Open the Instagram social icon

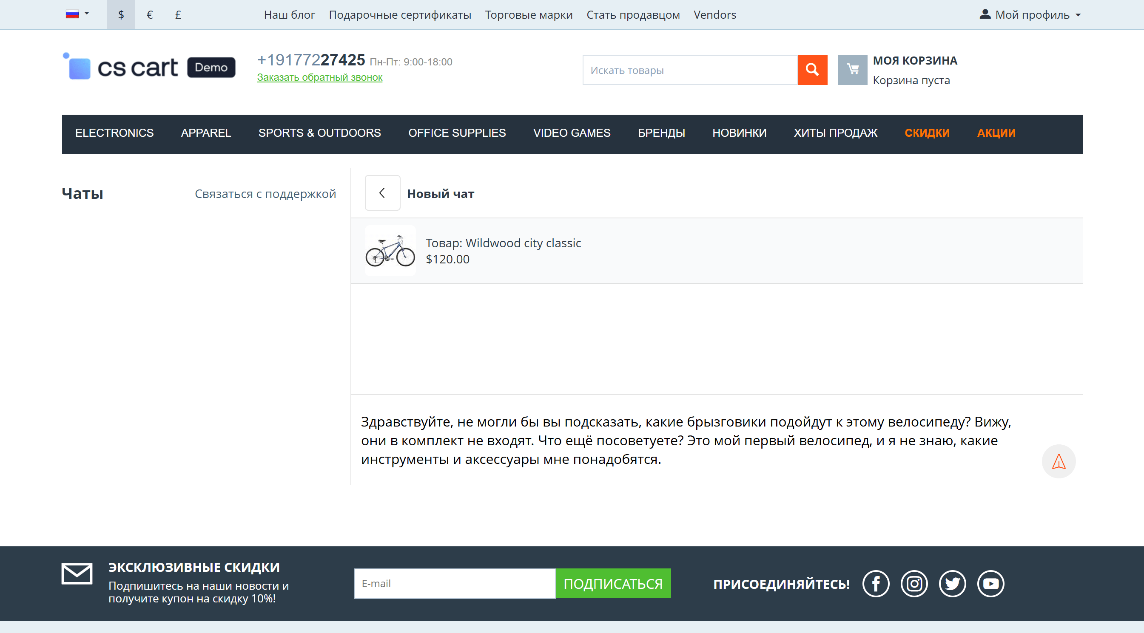(x=913, y=583)
